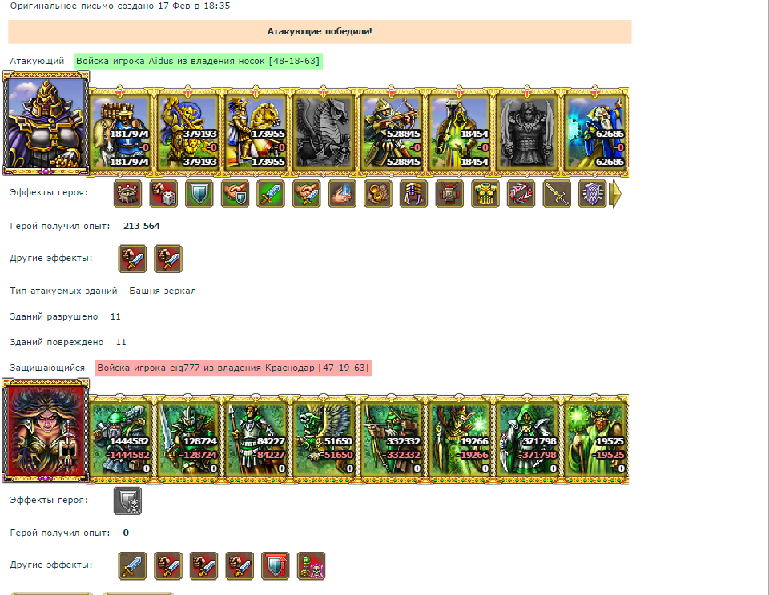Select the defender unit card showing 371798
This screenshot has width=769, height=595.
(x=527, y=440)
